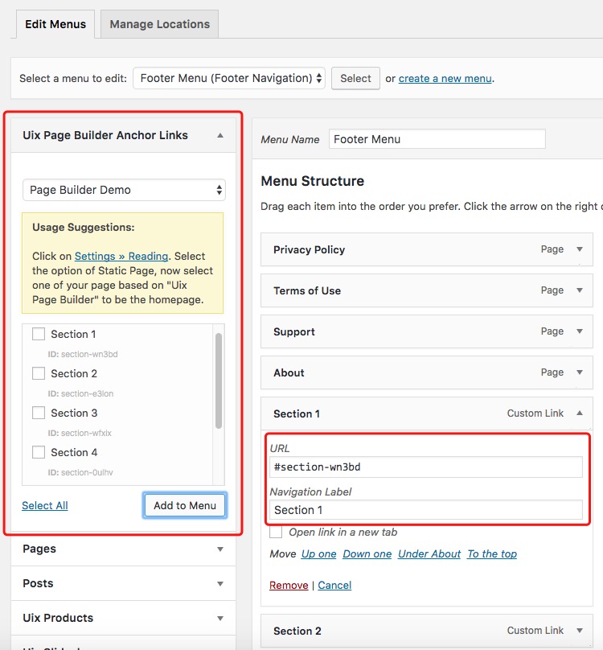Click the Add to Menu button
Viewport: 603px width, 650px height.
(x=185, y=505)
